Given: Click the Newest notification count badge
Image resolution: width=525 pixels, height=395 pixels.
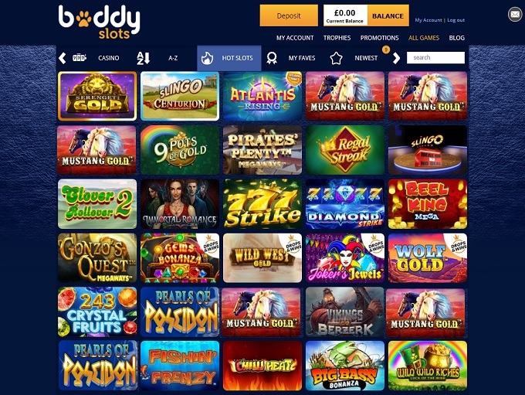Looking at the screenshot, I should pos(386,49).
